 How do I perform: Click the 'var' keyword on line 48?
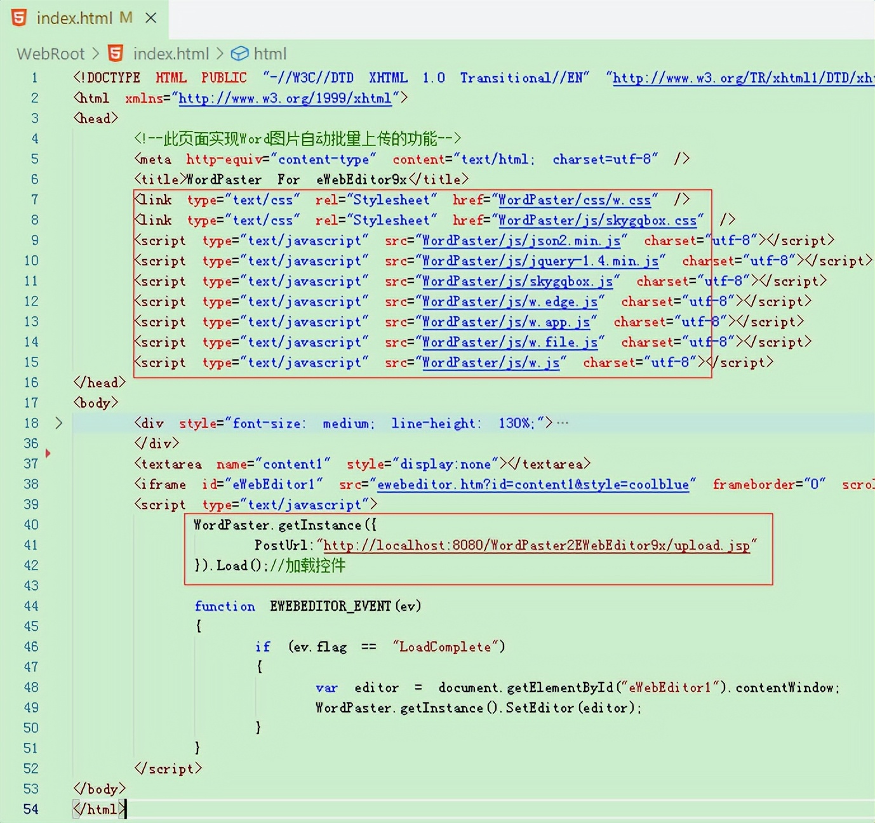point(327,688)
